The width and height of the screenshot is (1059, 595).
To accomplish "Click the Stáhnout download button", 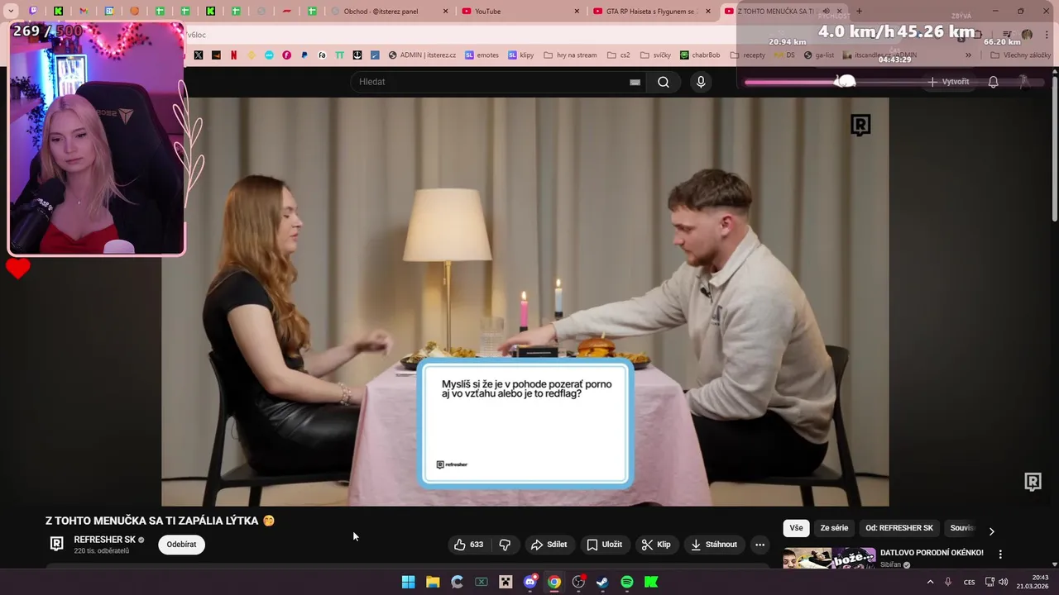I will [713, 545].
